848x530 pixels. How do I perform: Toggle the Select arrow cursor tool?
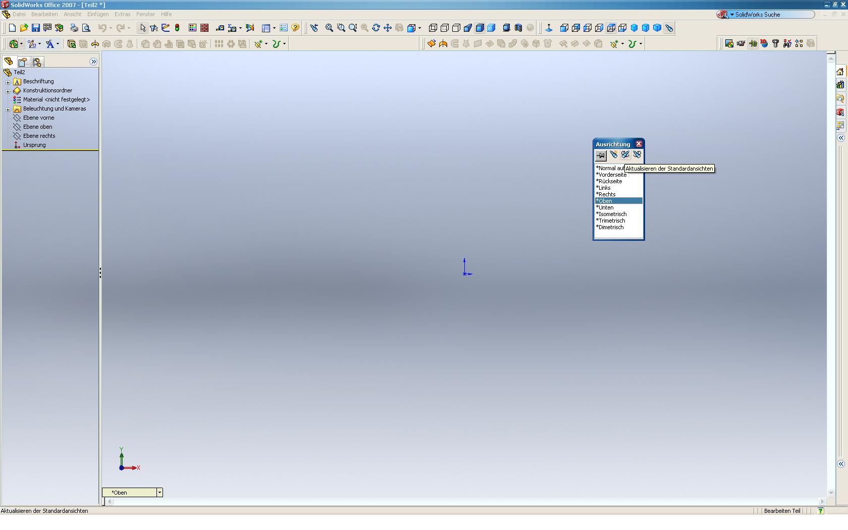[x=142, y=28]
